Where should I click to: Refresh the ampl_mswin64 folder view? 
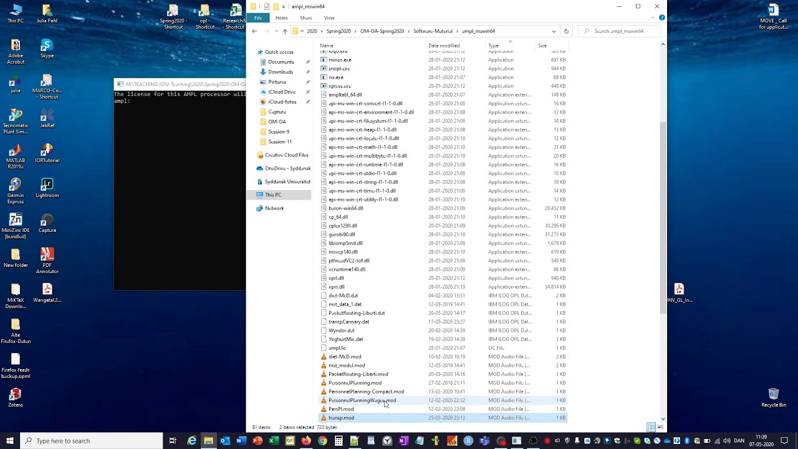(566, 31)
